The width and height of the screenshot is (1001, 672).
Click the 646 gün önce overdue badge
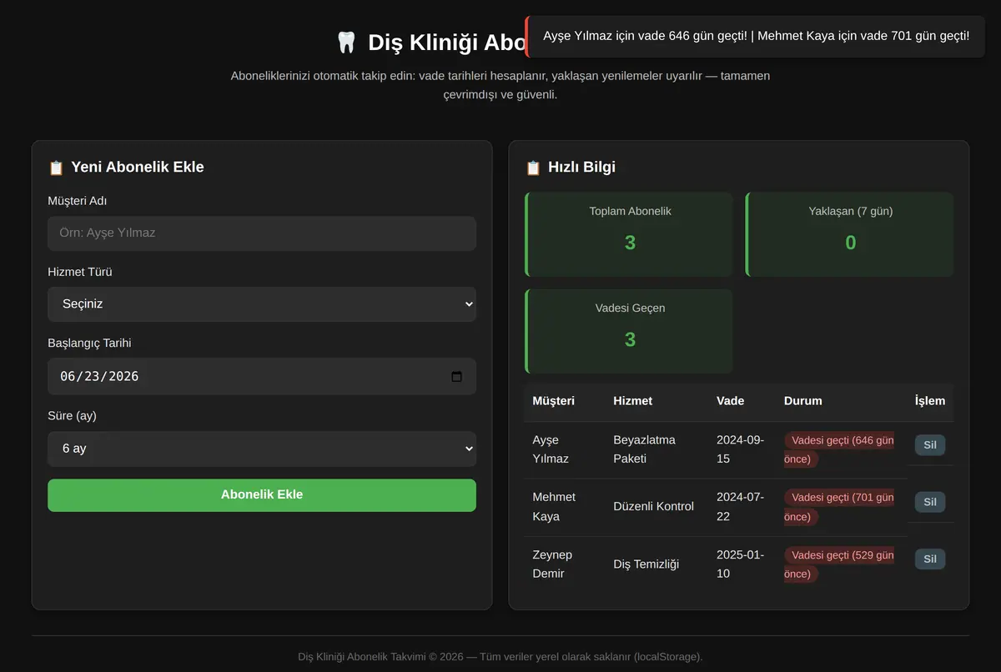point(839,449)
